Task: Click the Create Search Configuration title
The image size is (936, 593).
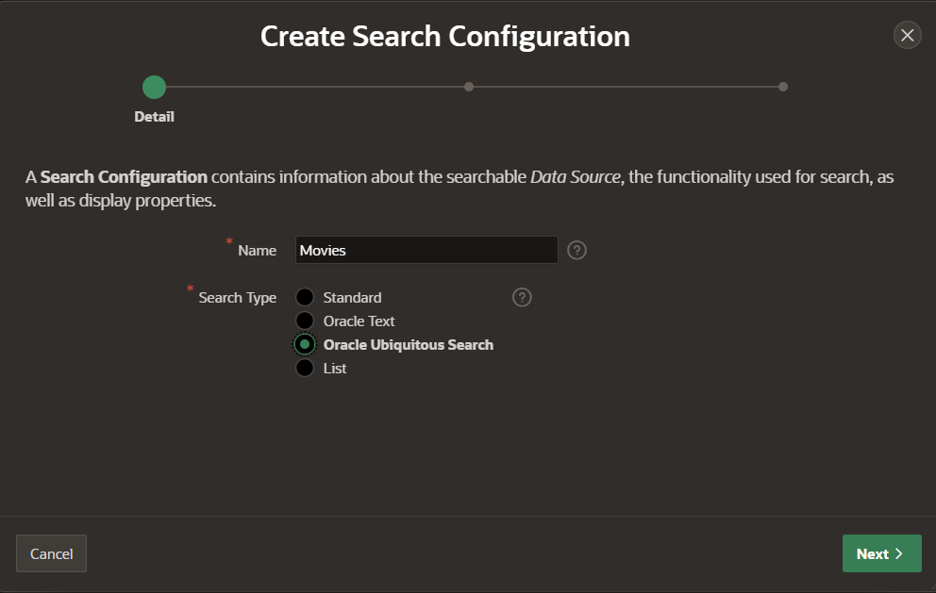Action: pos(445,36)
